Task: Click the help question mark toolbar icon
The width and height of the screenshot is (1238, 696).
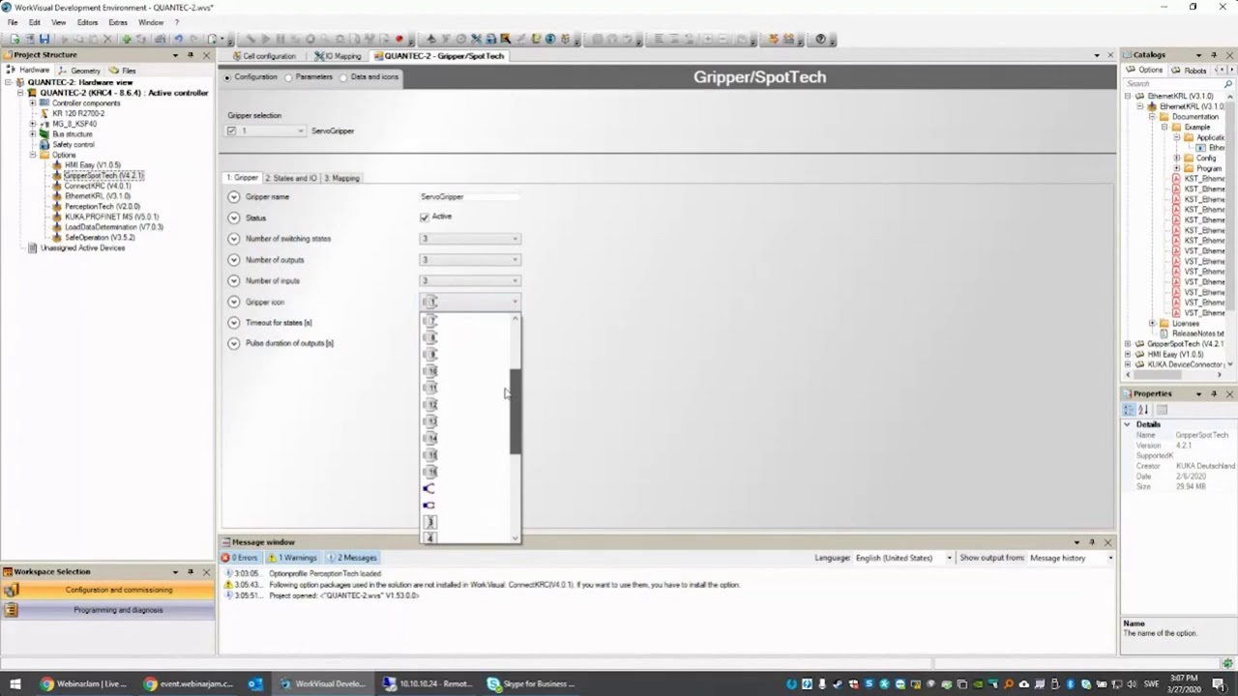Action: 820,40
